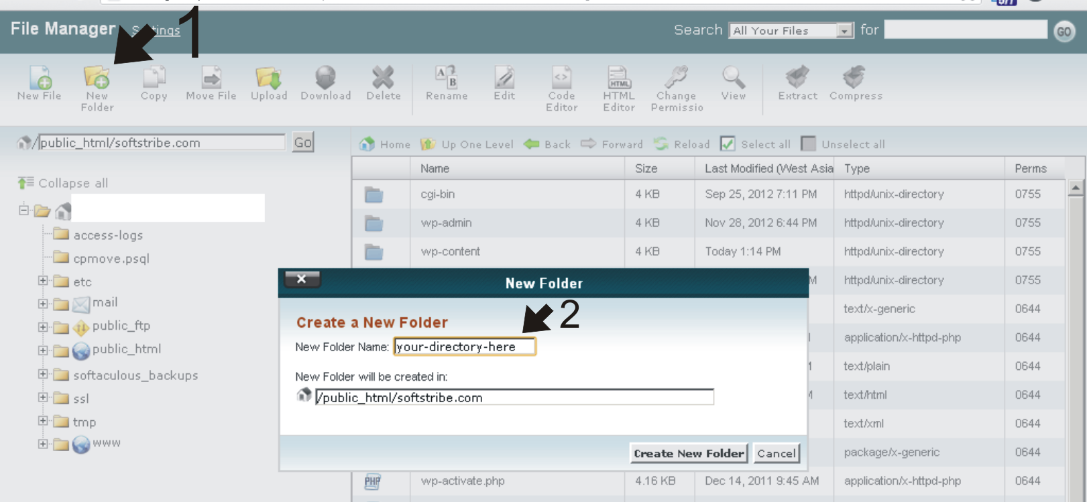Image resolution: width=1087 pixels, height=502 pixels.
Task: Expand the mail folder node
Action: 43,304
